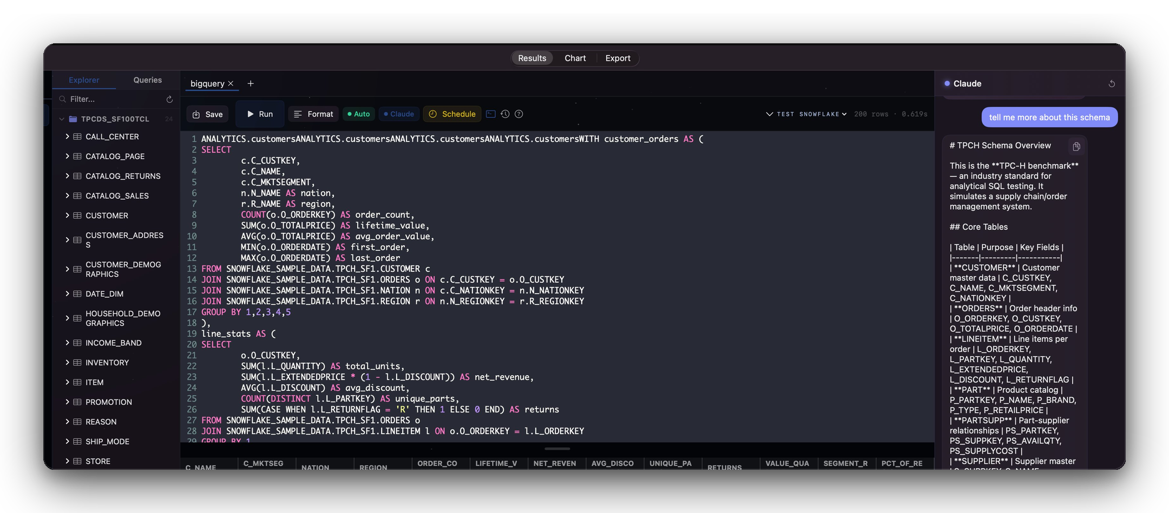Open the terminal console icon
This screenshot has width=1169, height=513.
pyautogui.click(x=491, y=114)
